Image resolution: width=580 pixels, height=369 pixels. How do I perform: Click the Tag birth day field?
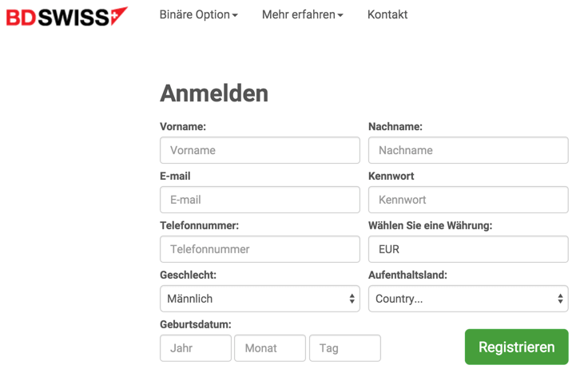tap(345, 348)
